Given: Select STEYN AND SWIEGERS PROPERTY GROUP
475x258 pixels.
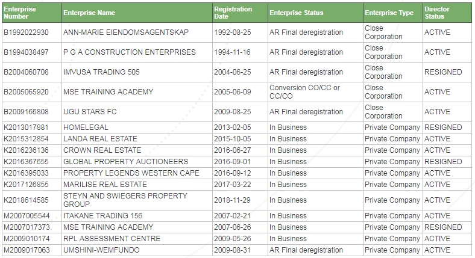Looking at the screenshot, I should point(125,200).
